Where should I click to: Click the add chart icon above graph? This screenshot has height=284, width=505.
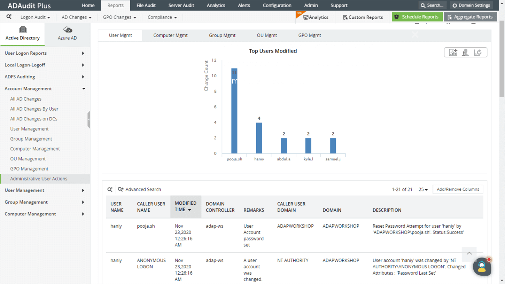tap(453, 53)
